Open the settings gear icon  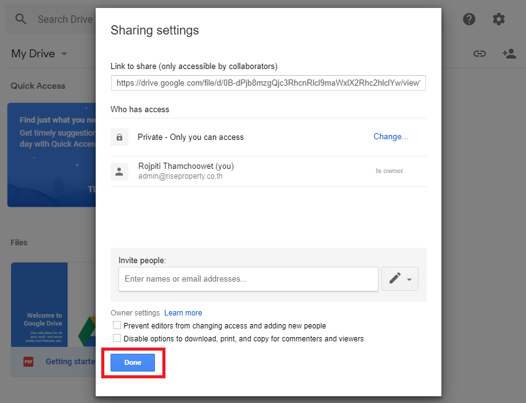(499, 19)
